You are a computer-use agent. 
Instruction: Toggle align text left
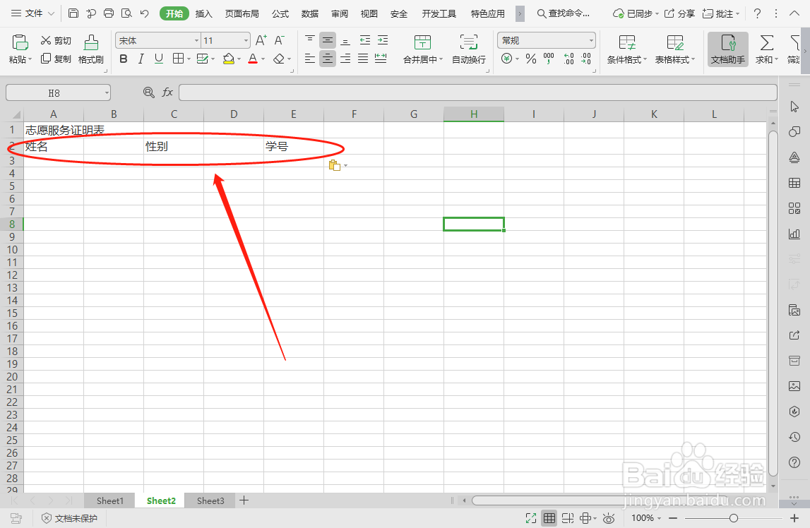310,59
